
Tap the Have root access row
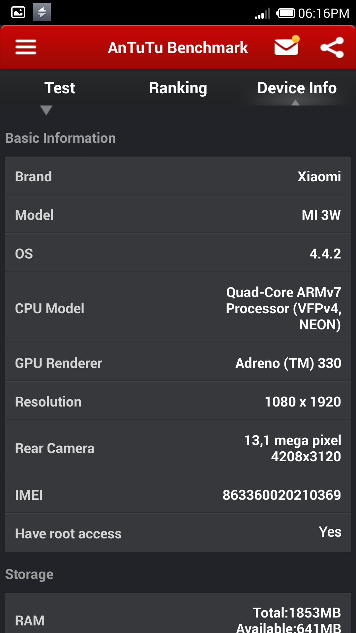[178, 533]
